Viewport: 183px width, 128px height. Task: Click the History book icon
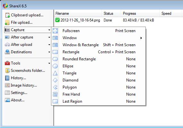(7, 78)
